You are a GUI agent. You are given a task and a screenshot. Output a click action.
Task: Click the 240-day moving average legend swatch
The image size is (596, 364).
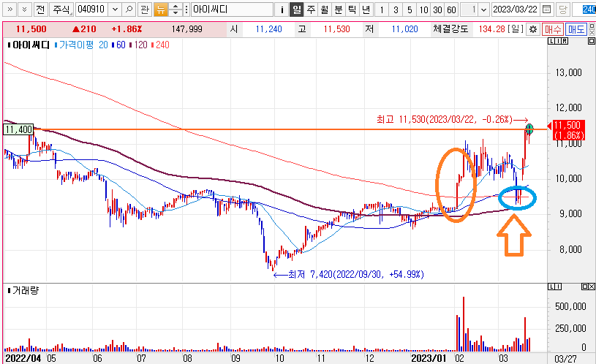pos(152,45)
